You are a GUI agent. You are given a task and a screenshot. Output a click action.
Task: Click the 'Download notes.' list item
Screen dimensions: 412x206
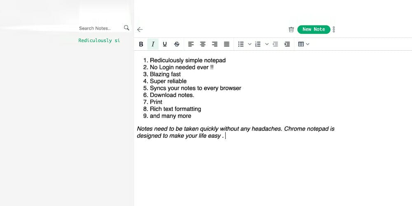172,95
